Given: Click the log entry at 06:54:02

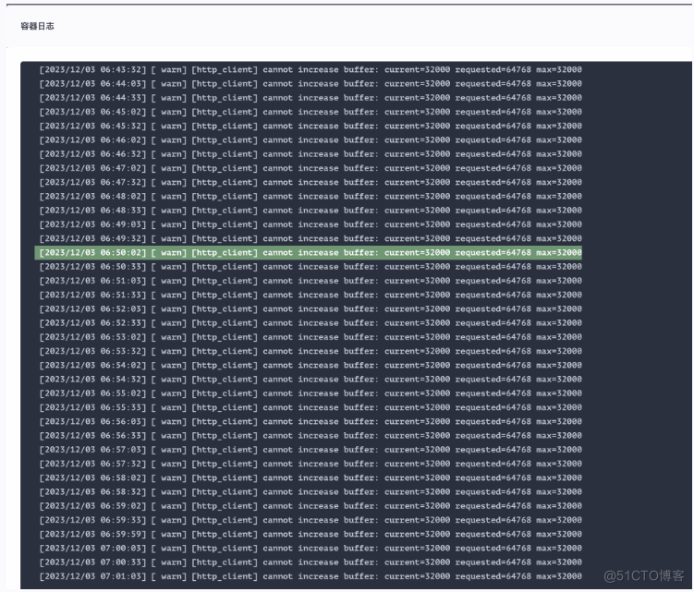Looking at the screenshot, I should (310, 365).
